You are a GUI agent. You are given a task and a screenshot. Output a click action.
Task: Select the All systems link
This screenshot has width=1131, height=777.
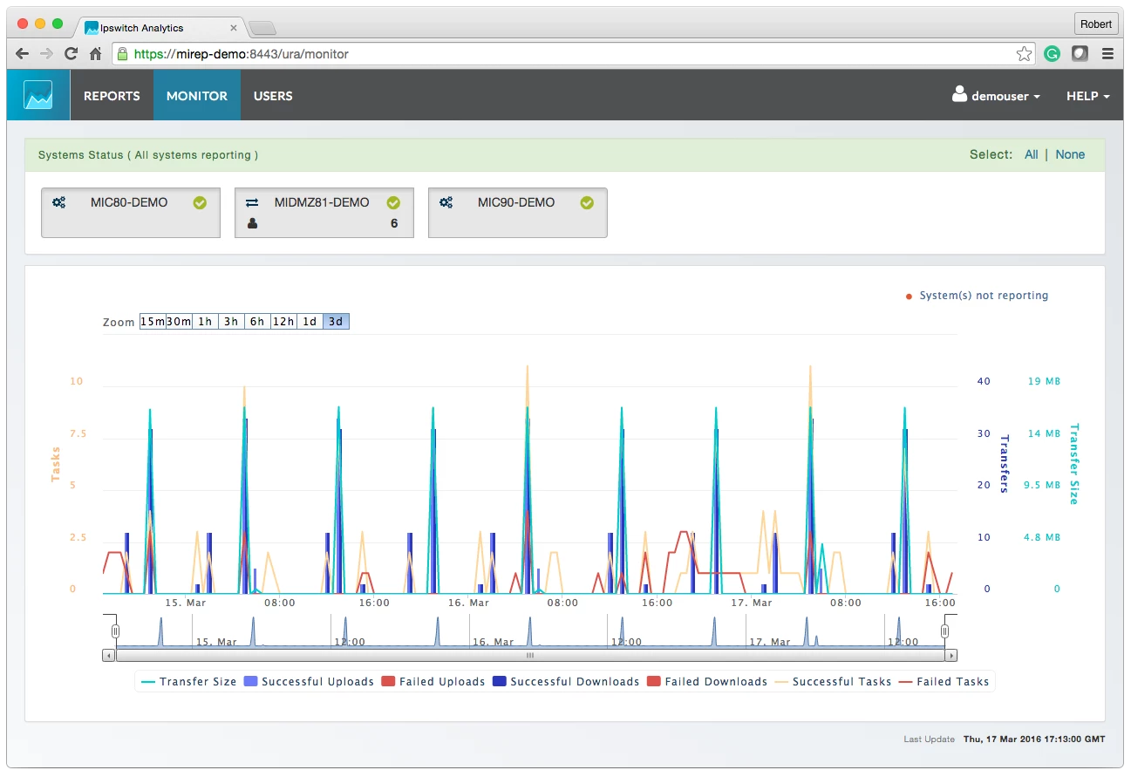point(1031,154)
